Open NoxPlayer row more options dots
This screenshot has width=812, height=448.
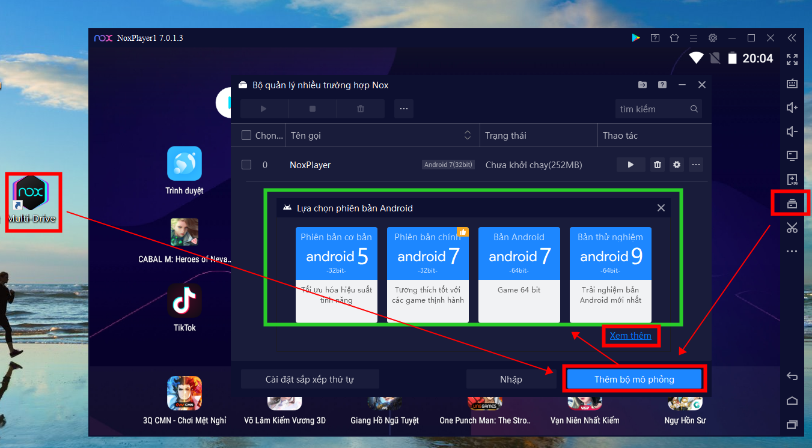[696, 165]
